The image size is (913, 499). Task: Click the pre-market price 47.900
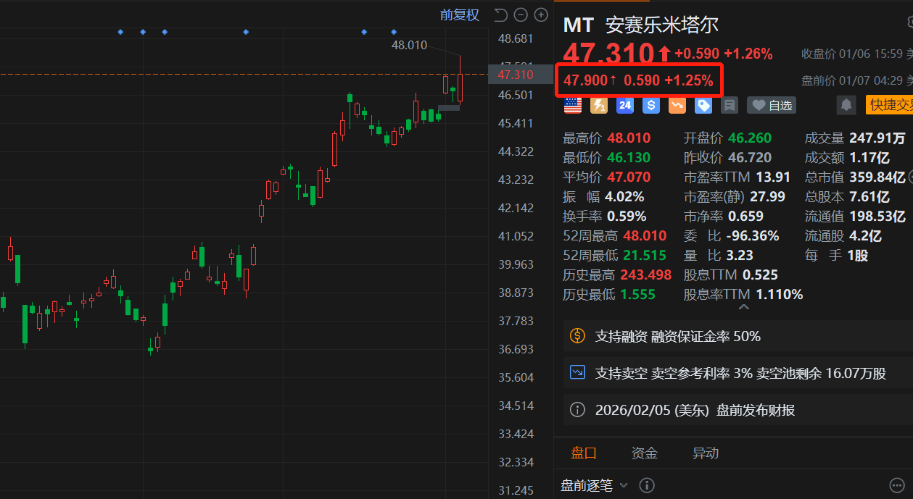point(586,80)
